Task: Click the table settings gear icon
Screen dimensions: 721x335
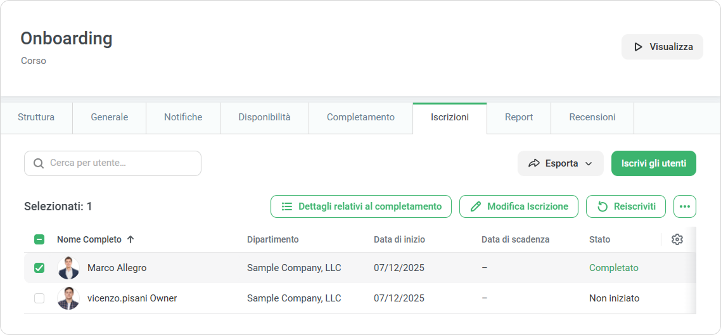Action: click(677, 239)
